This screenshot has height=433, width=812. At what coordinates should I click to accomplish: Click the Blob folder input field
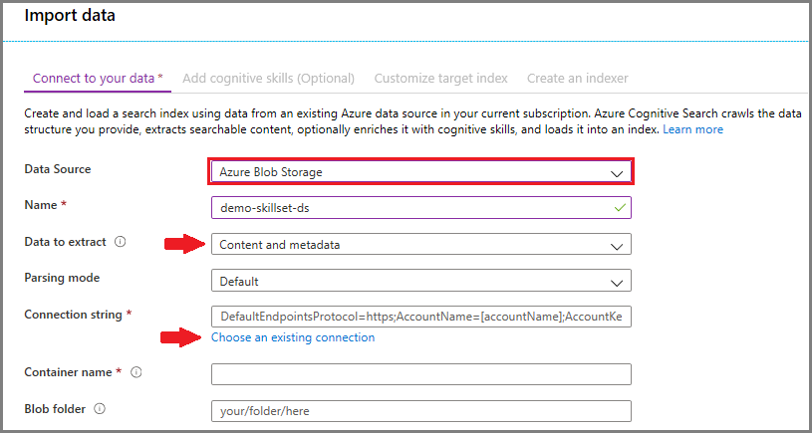(421, 410)
